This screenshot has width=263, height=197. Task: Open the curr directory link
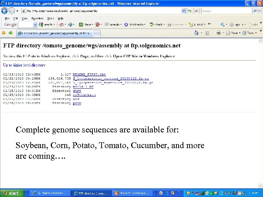click(77, 91)
